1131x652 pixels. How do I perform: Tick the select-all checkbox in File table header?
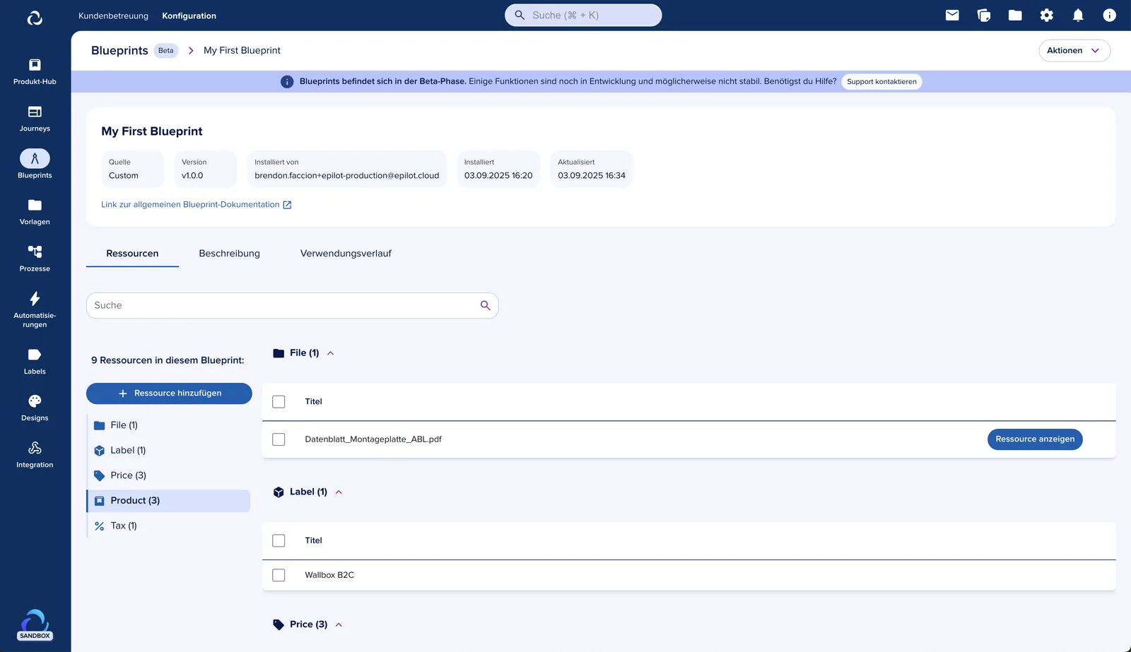coord(279,402)
